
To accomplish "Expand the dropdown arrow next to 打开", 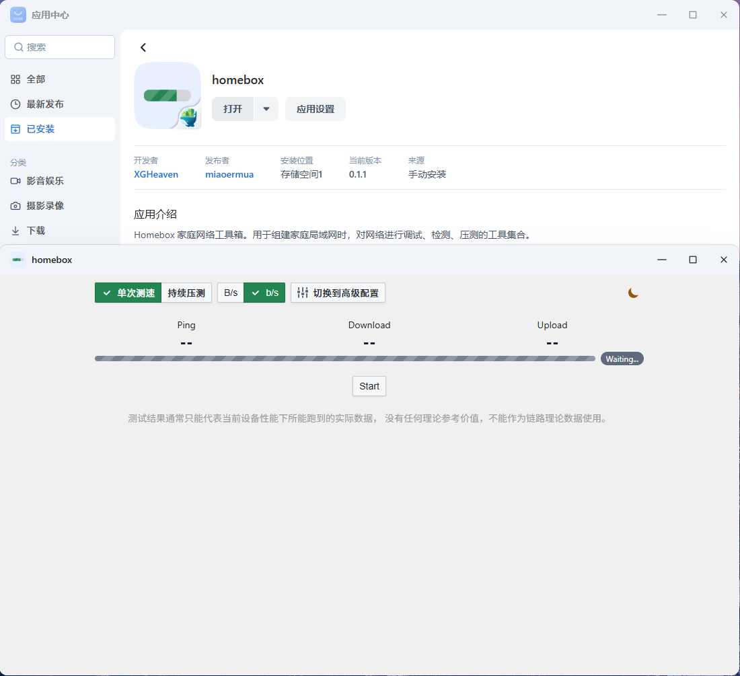I will point(266,109).
